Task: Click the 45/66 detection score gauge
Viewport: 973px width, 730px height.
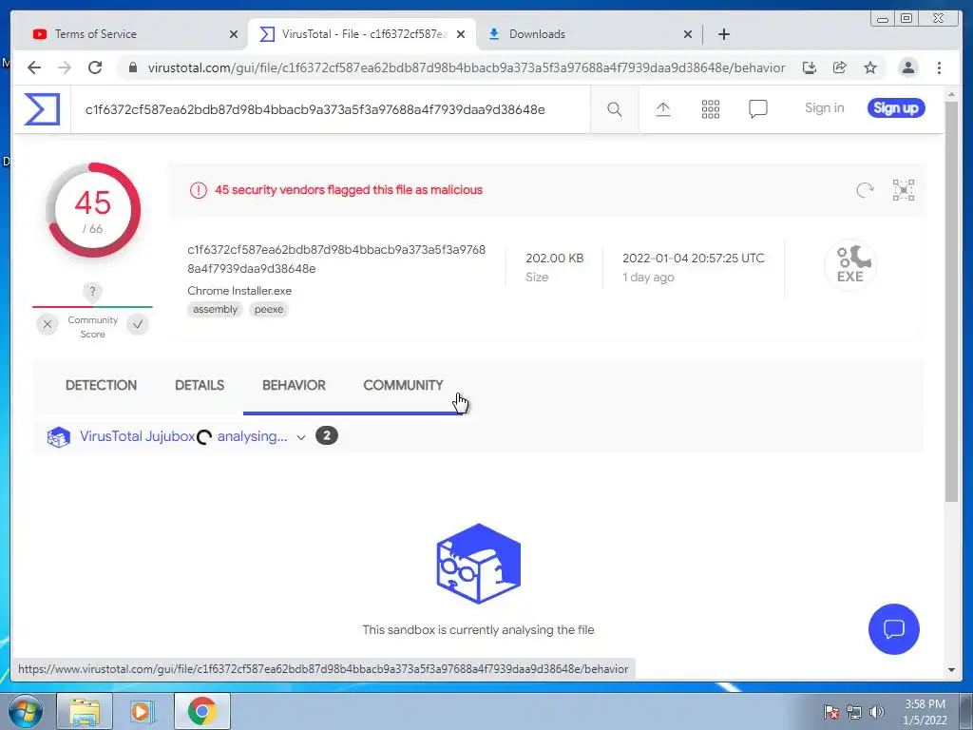Action: pyautogui.click(x=92, y=210)
